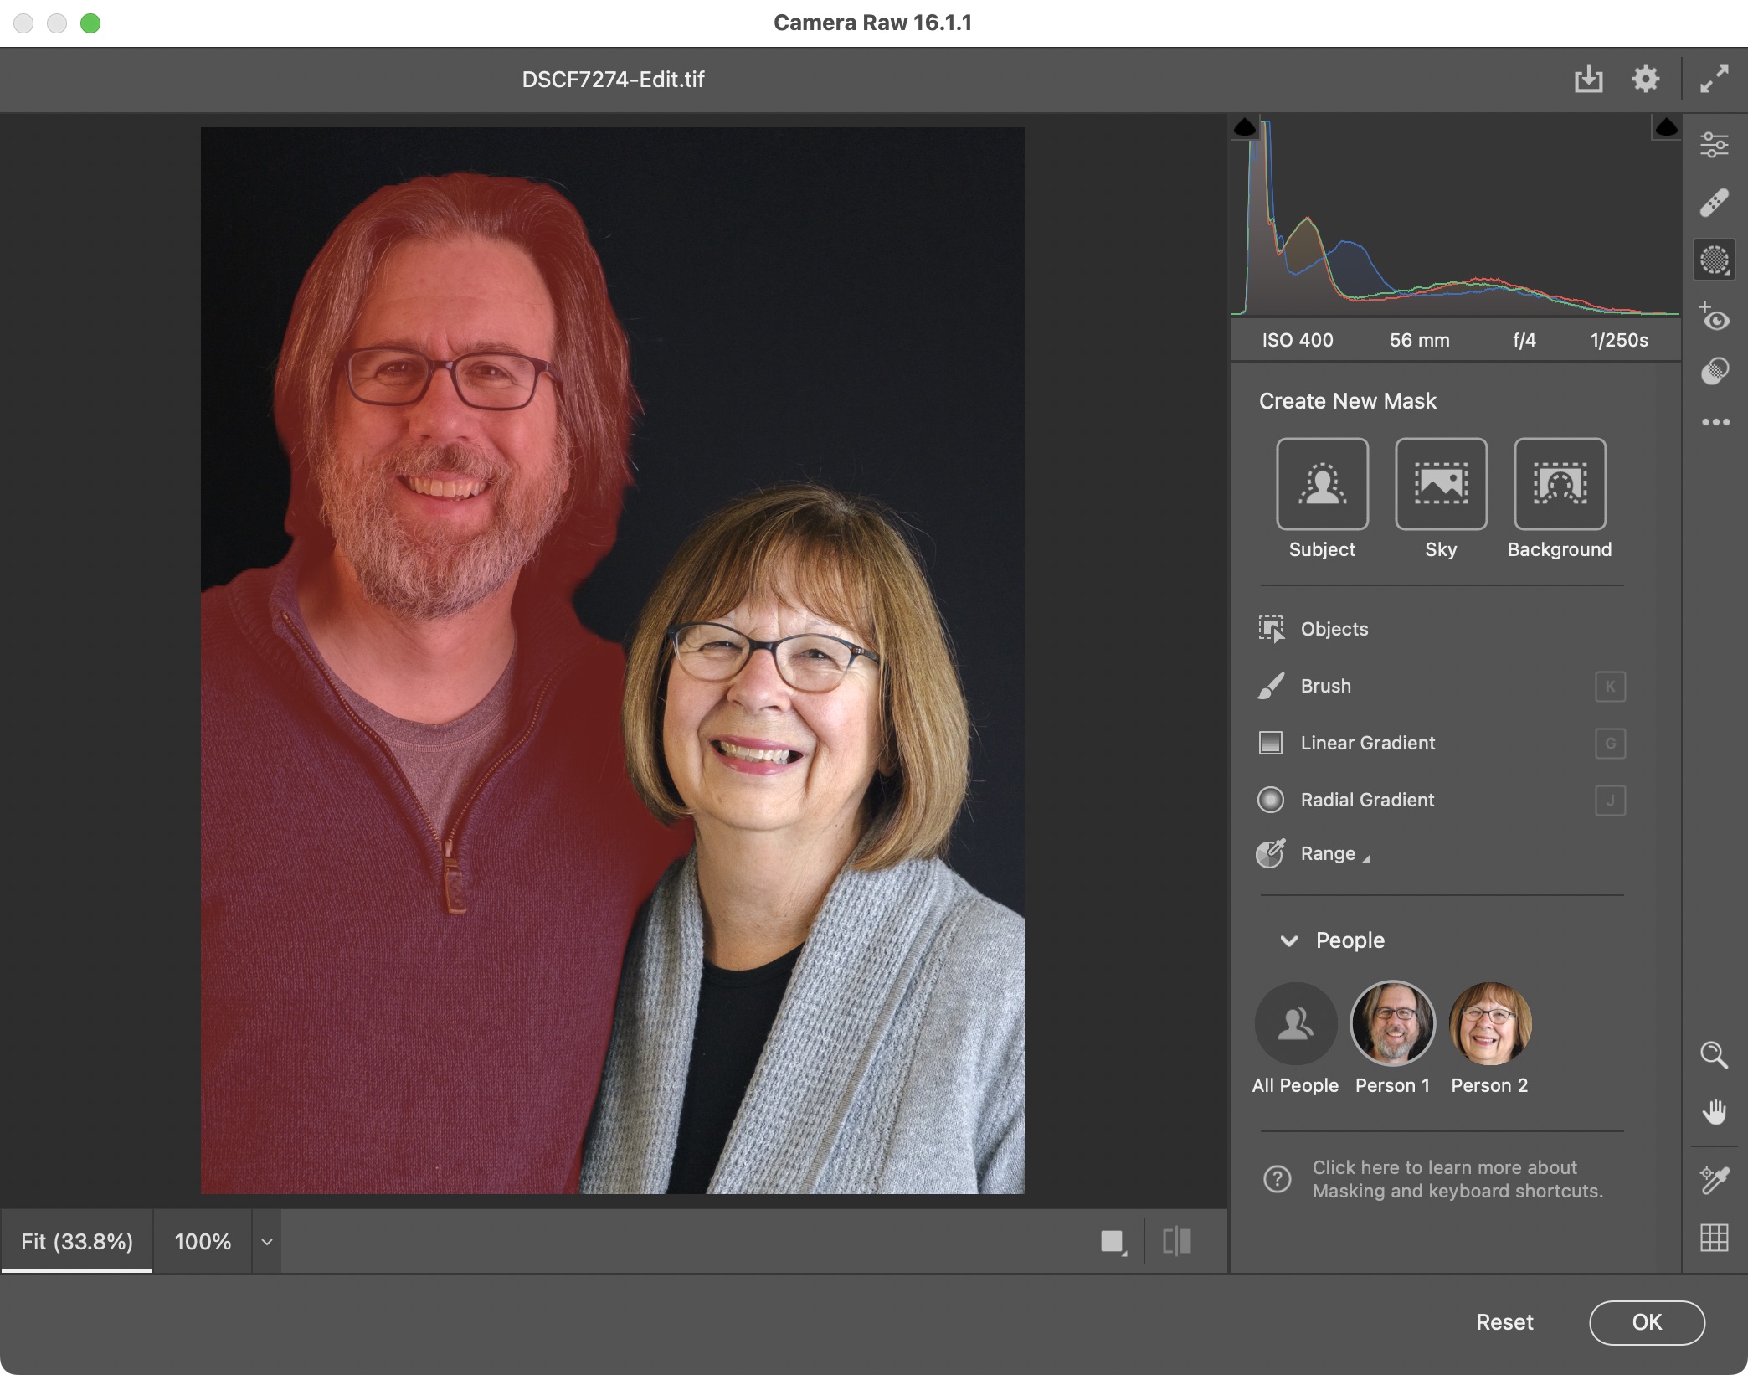Toggle highlight clipping warning in histogram
Image resolution: width=1748 pixels, height=1375 pixels.
(x=1666, y=127)
